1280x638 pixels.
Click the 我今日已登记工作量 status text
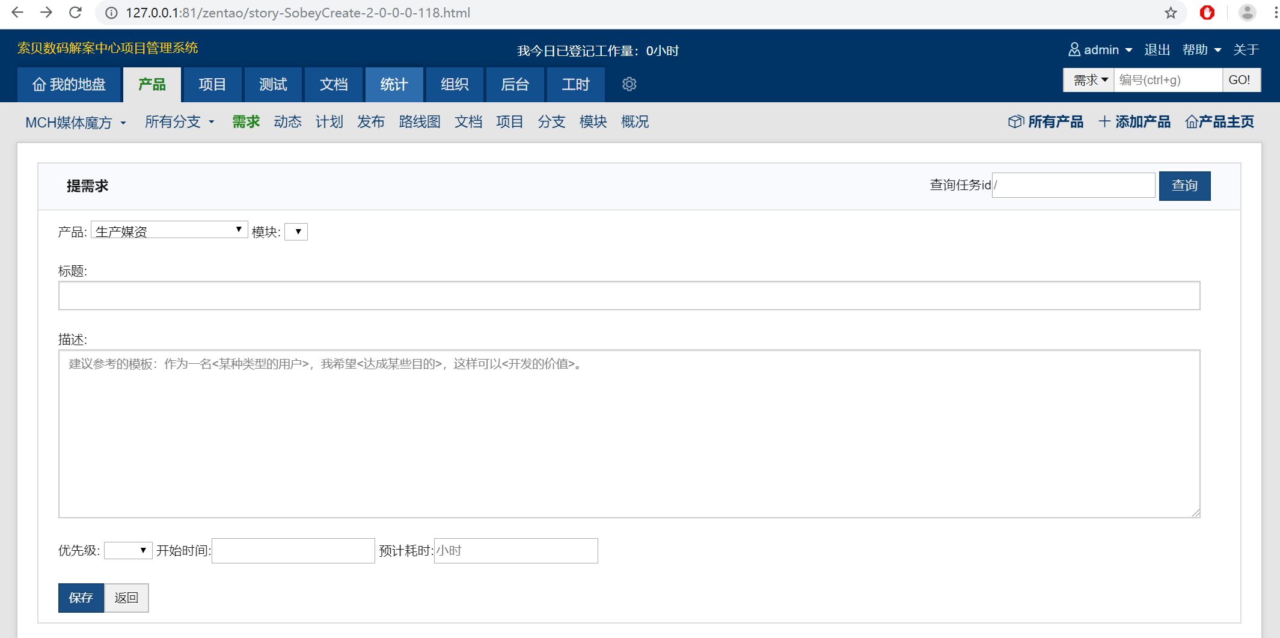(598, 51)
